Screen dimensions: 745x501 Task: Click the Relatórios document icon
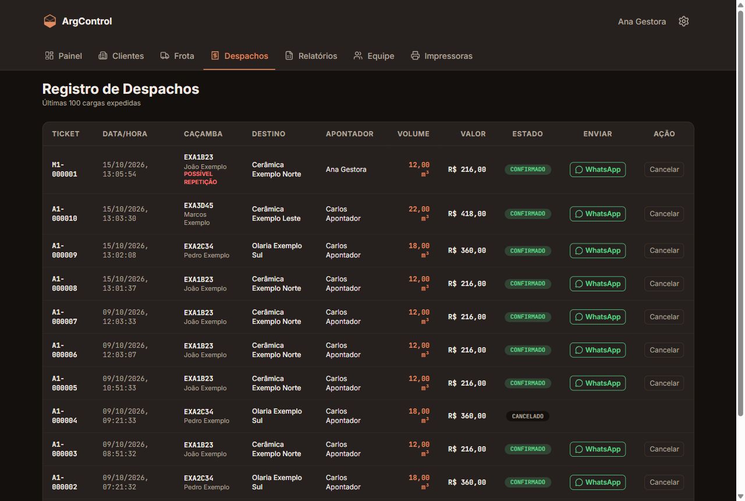[289, 56]
